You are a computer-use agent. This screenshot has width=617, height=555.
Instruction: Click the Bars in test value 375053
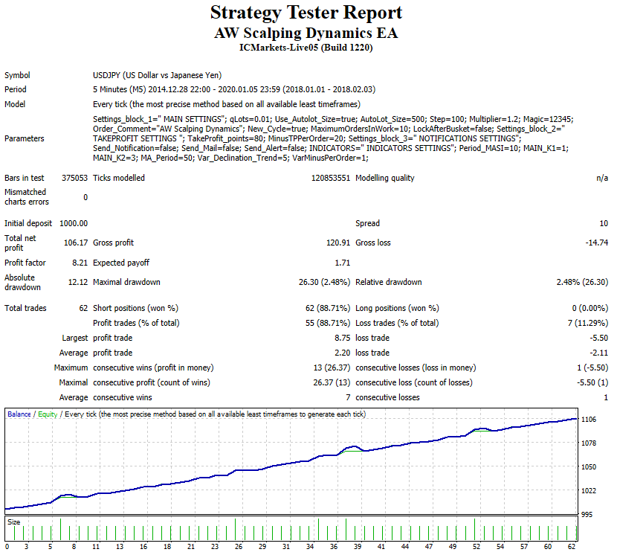coord(75,178)
